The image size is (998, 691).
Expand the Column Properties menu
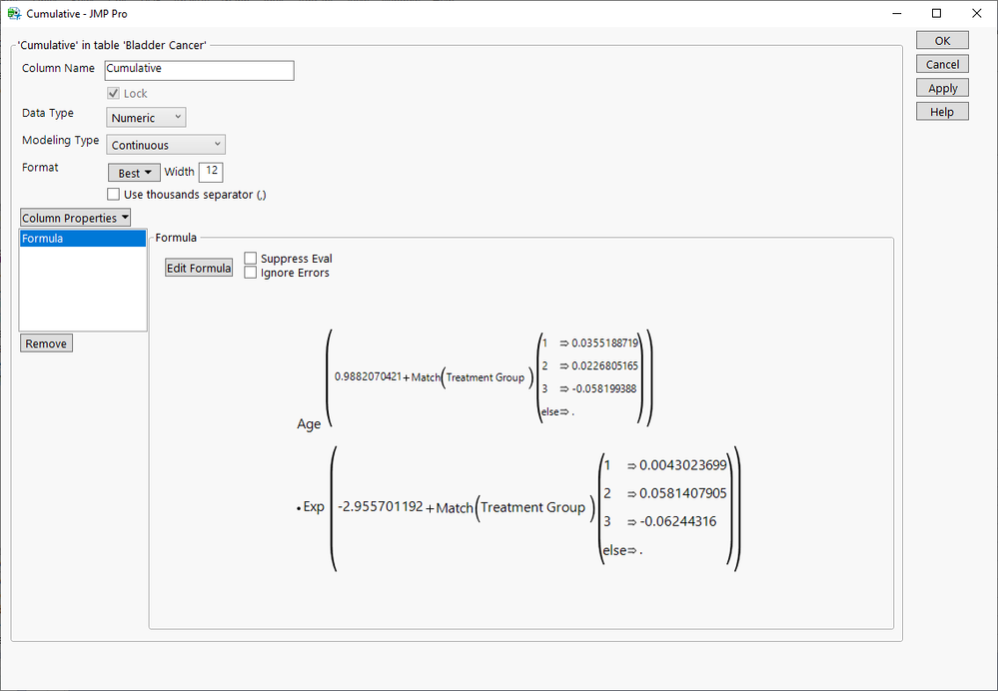click(x=75, y=218)
